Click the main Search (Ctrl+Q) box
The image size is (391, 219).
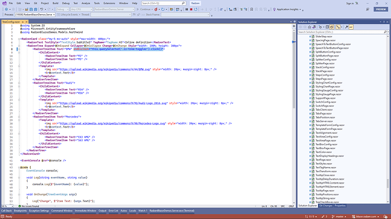coord(163,3)
